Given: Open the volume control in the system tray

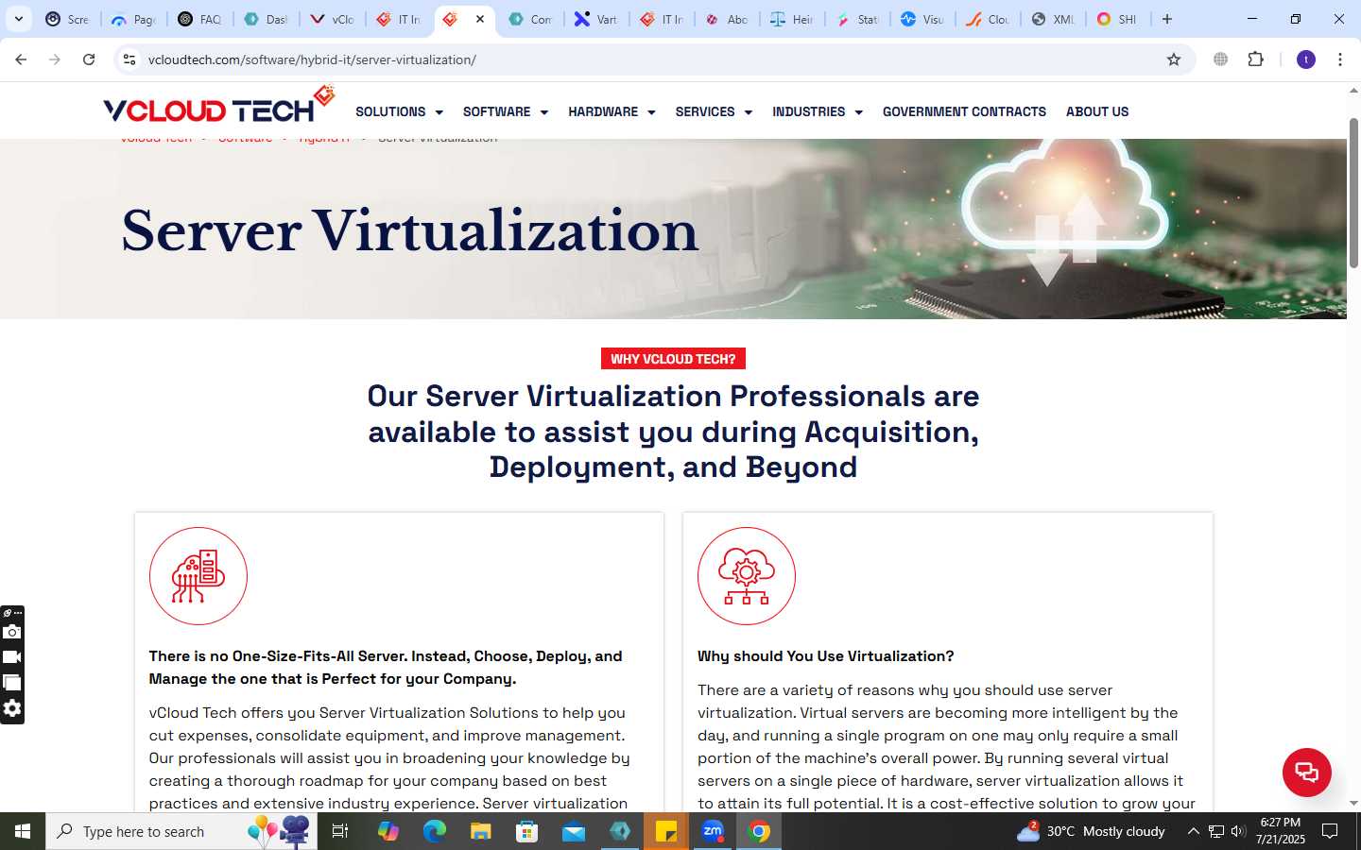Looking at the screenshot, I should tap(1238, 831).
